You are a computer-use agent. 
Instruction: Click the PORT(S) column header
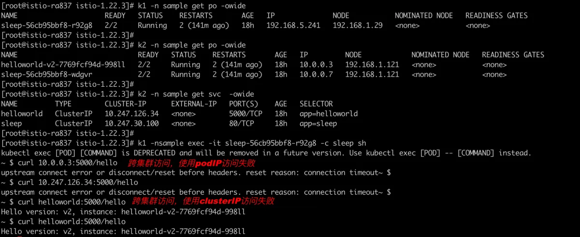click(244, 104)
